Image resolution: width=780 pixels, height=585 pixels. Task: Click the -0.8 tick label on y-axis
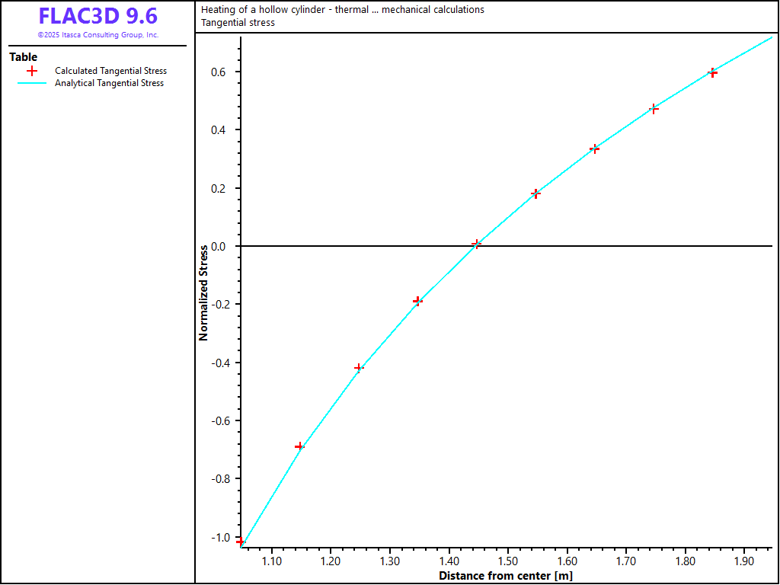point(221,478)
